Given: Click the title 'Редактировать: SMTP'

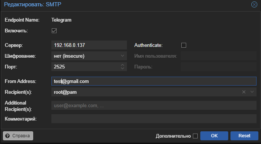Looking at the screenshot, I should (x=33, y=4).
